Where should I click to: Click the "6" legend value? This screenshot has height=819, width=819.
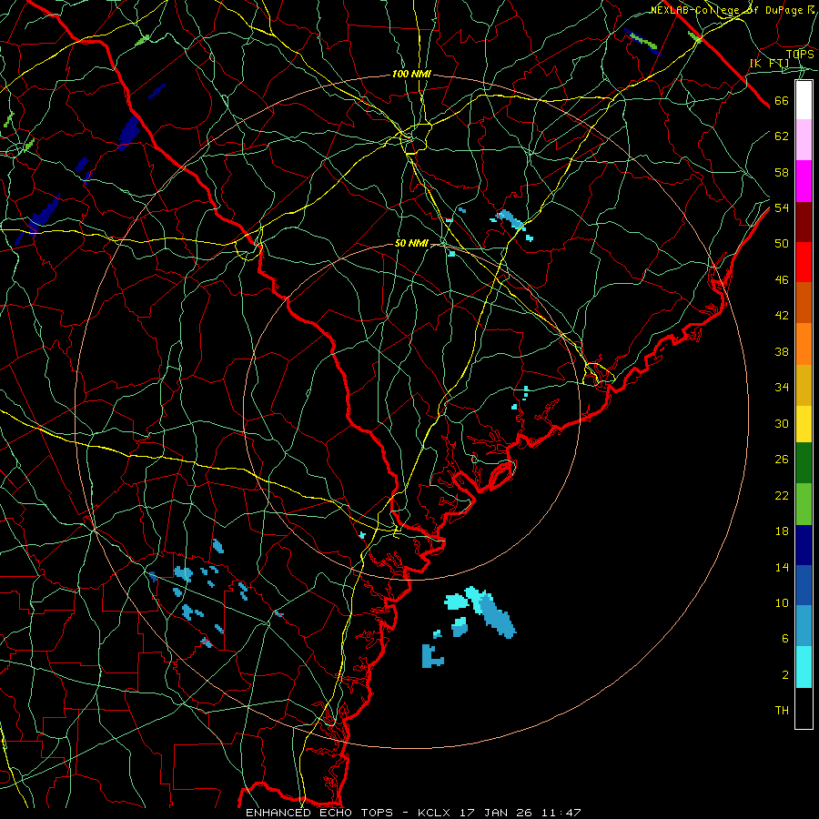[784, 639]
